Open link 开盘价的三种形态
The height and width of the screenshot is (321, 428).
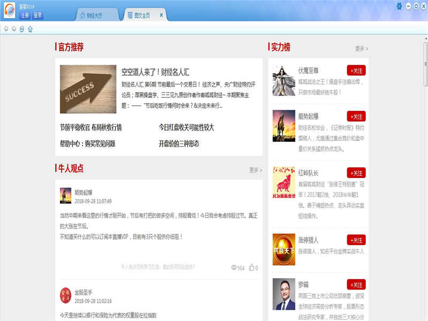click(x=179, y=143)
